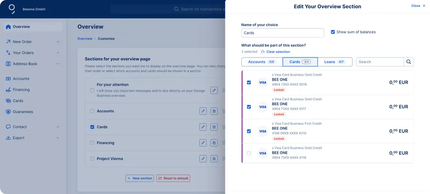Screen dimensions: 430x194
Task: Click the search magnifier button in the panel
Action: [x=408, y=62]
